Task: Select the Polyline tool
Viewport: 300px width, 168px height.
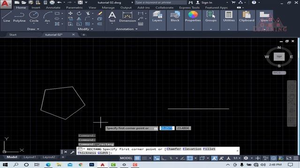Action: coord(19,17)
